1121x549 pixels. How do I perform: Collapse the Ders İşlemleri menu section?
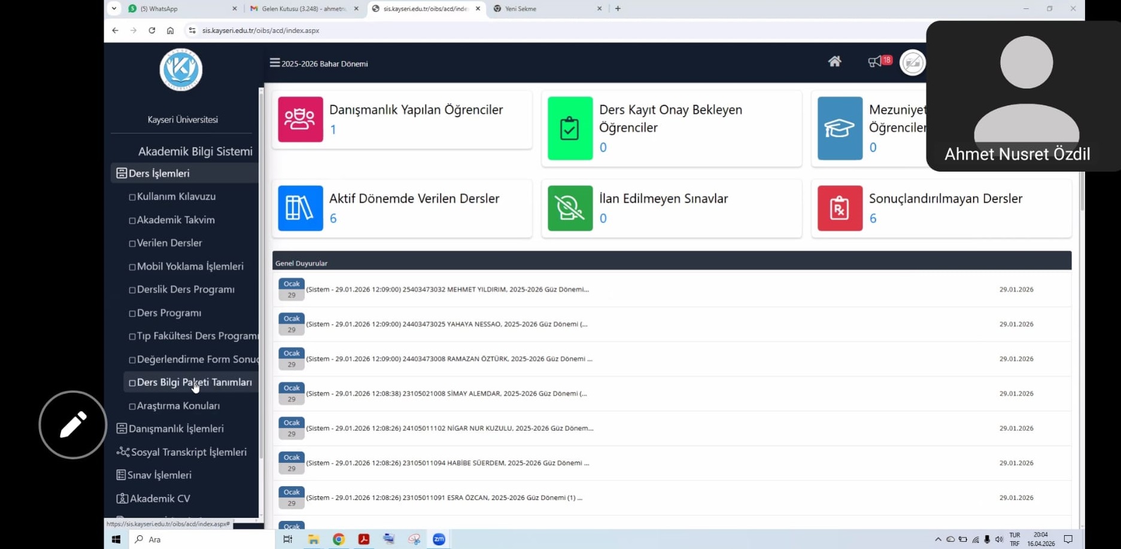[159, 173]
